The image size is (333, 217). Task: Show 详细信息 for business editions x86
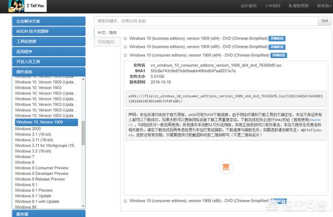click(277, 47)
